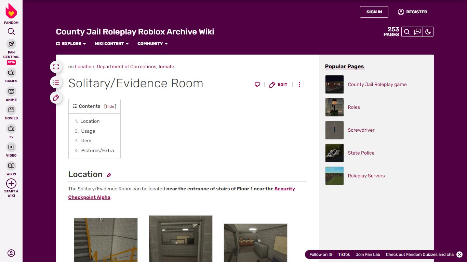Open the Roles popular page link
The width and height of the screenshot is (467, 262).
pyautogui.click(x=354, y=107)
